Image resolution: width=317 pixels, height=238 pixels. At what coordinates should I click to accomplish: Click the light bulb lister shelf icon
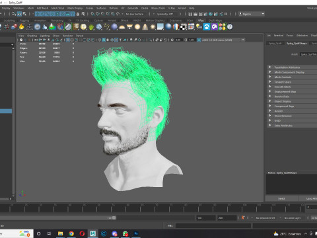pos(199,27)
